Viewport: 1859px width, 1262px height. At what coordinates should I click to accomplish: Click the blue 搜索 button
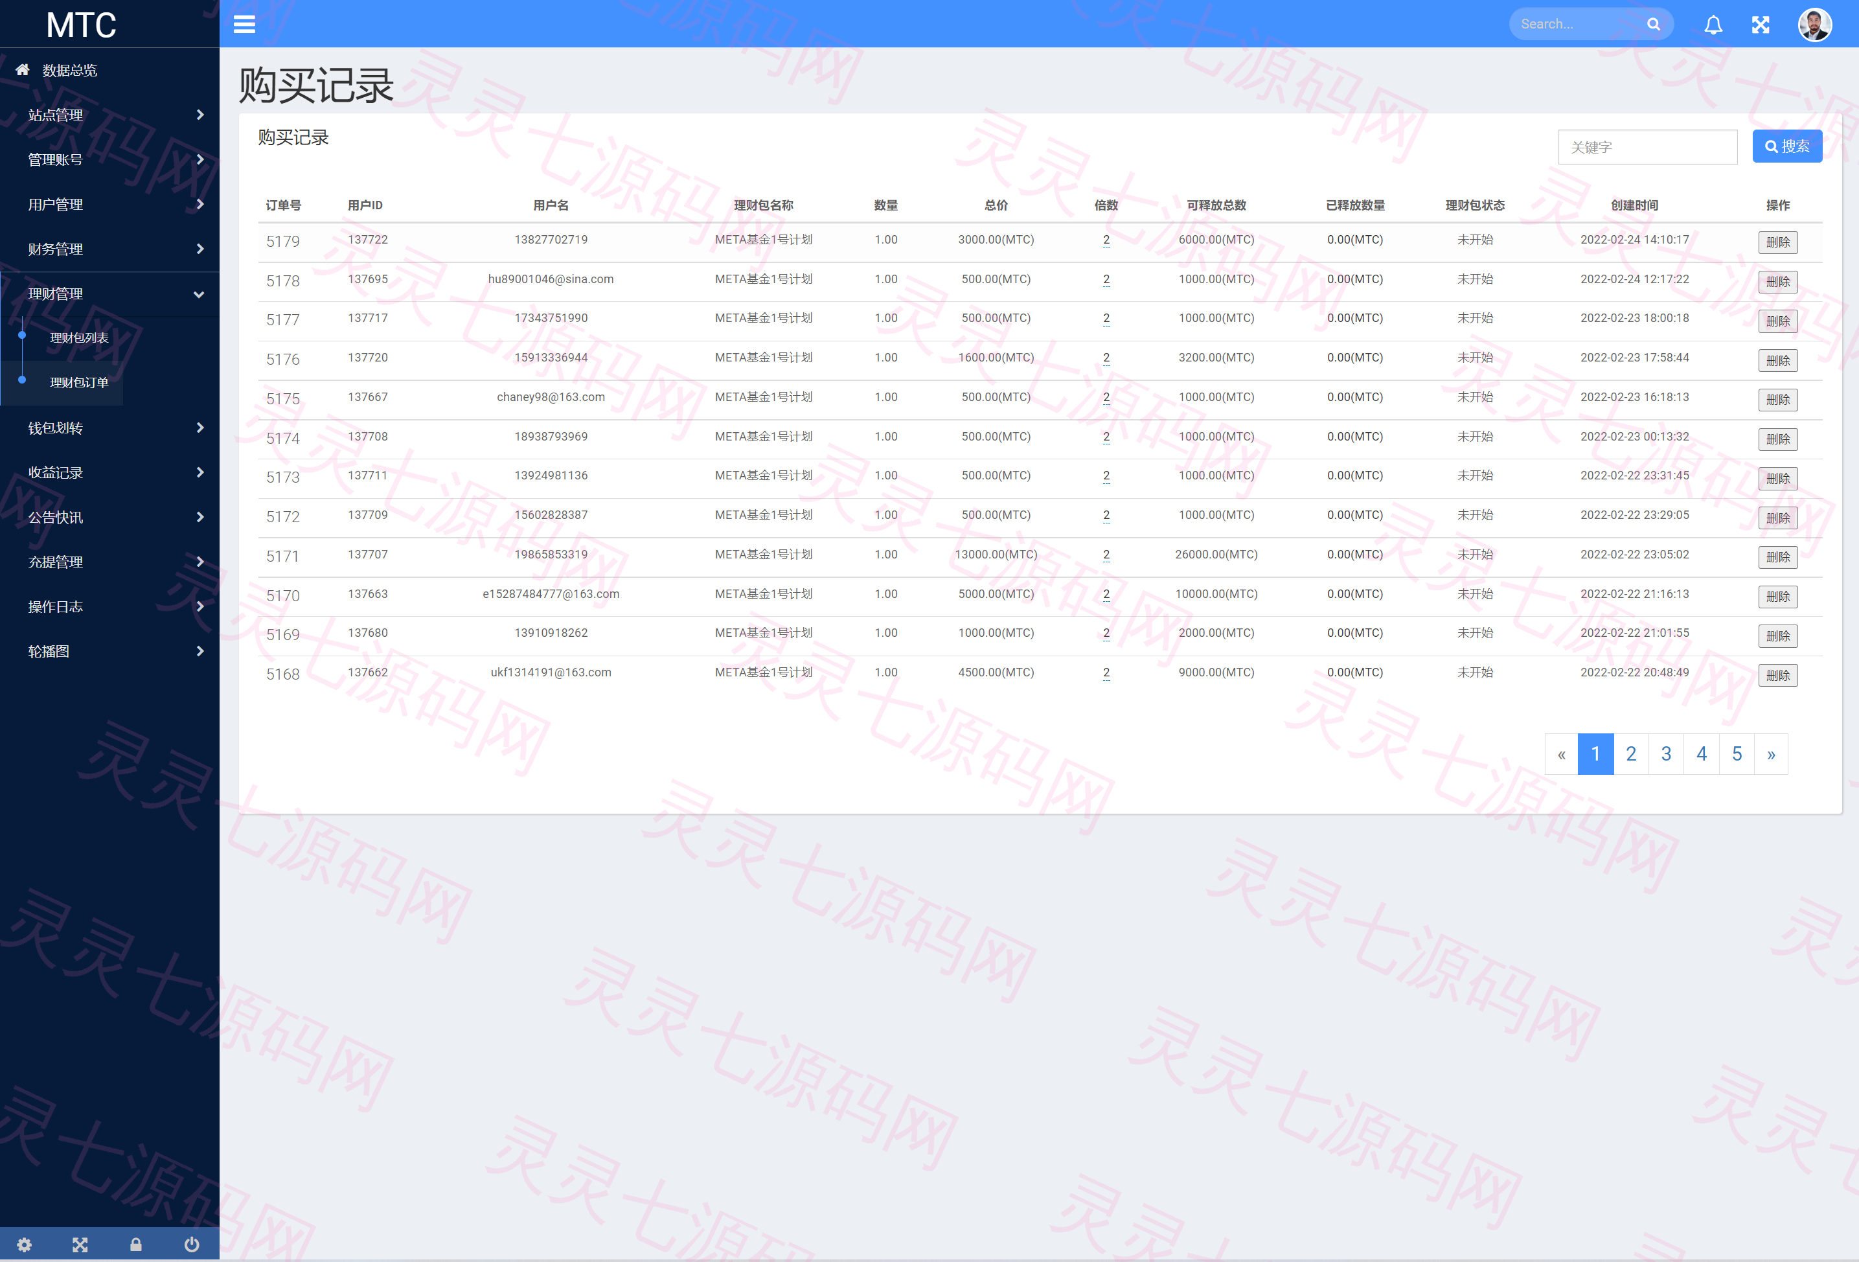tap(1786, 146)
